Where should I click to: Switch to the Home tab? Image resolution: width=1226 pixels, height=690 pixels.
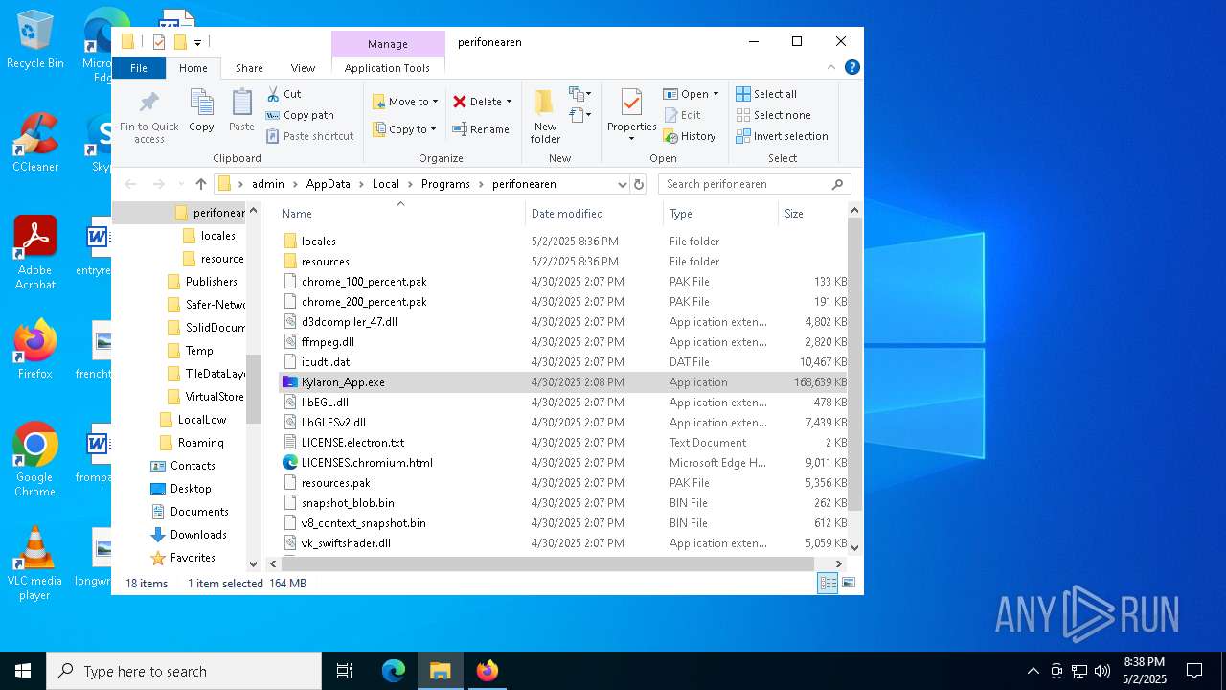[x=193, y=68]
